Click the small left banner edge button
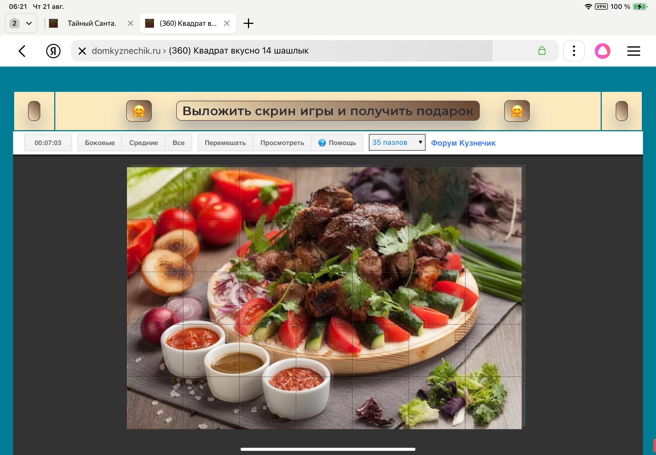 tap(34, 111)
